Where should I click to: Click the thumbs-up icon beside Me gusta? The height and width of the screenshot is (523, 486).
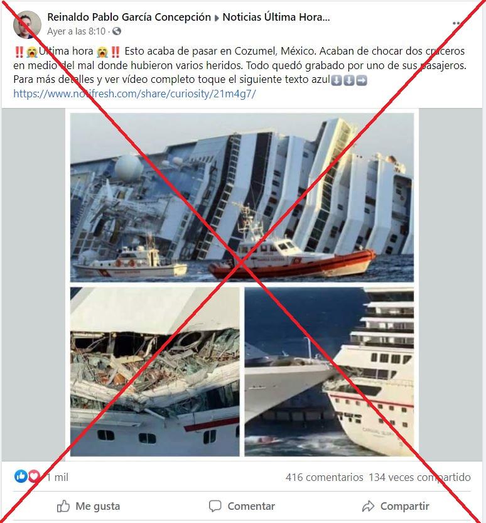coord(63,506)
